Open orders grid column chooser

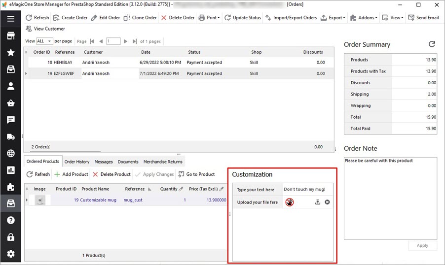pyautogui.click(x=26, y=52)
